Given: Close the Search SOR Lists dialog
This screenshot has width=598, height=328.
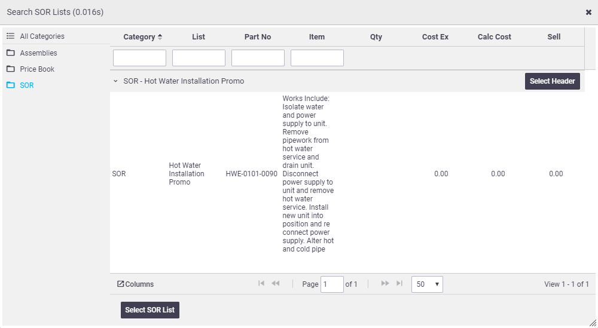Looking at the screenshot, I should (x=588, y=12).
